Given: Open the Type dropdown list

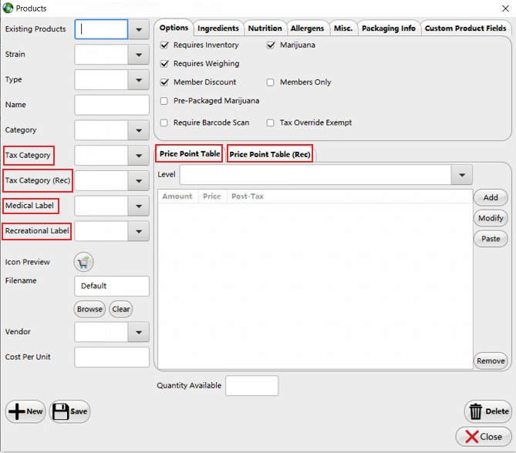Looking at the screenshot, I should click(139, 79).
